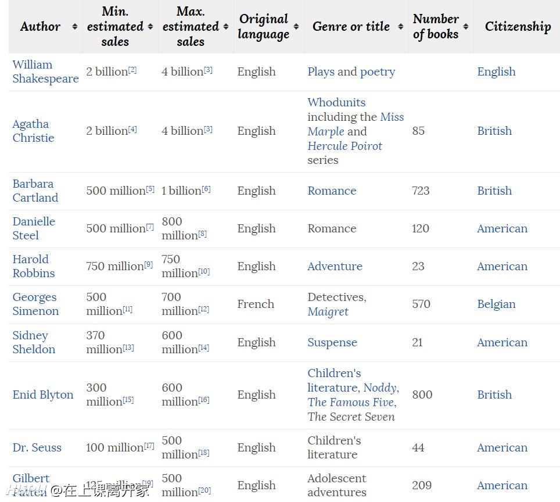Open citation 5 beside Barbara Cartland's 500 million
Viewport: 560px width, 502px height.
(150, 189)
